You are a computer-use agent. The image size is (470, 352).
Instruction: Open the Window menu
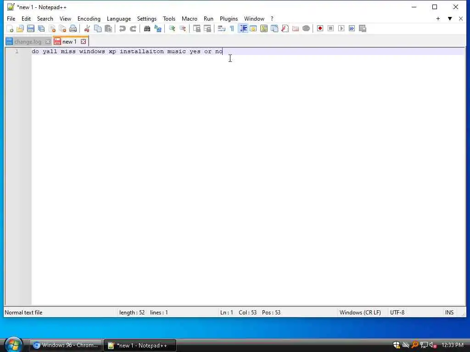[x=254, y=18]
